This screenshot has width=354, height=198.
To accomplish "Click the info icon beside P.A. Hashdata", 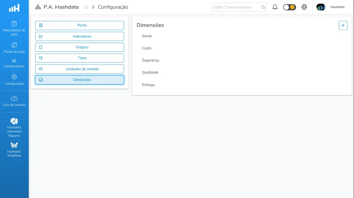I will pos(86,7).
